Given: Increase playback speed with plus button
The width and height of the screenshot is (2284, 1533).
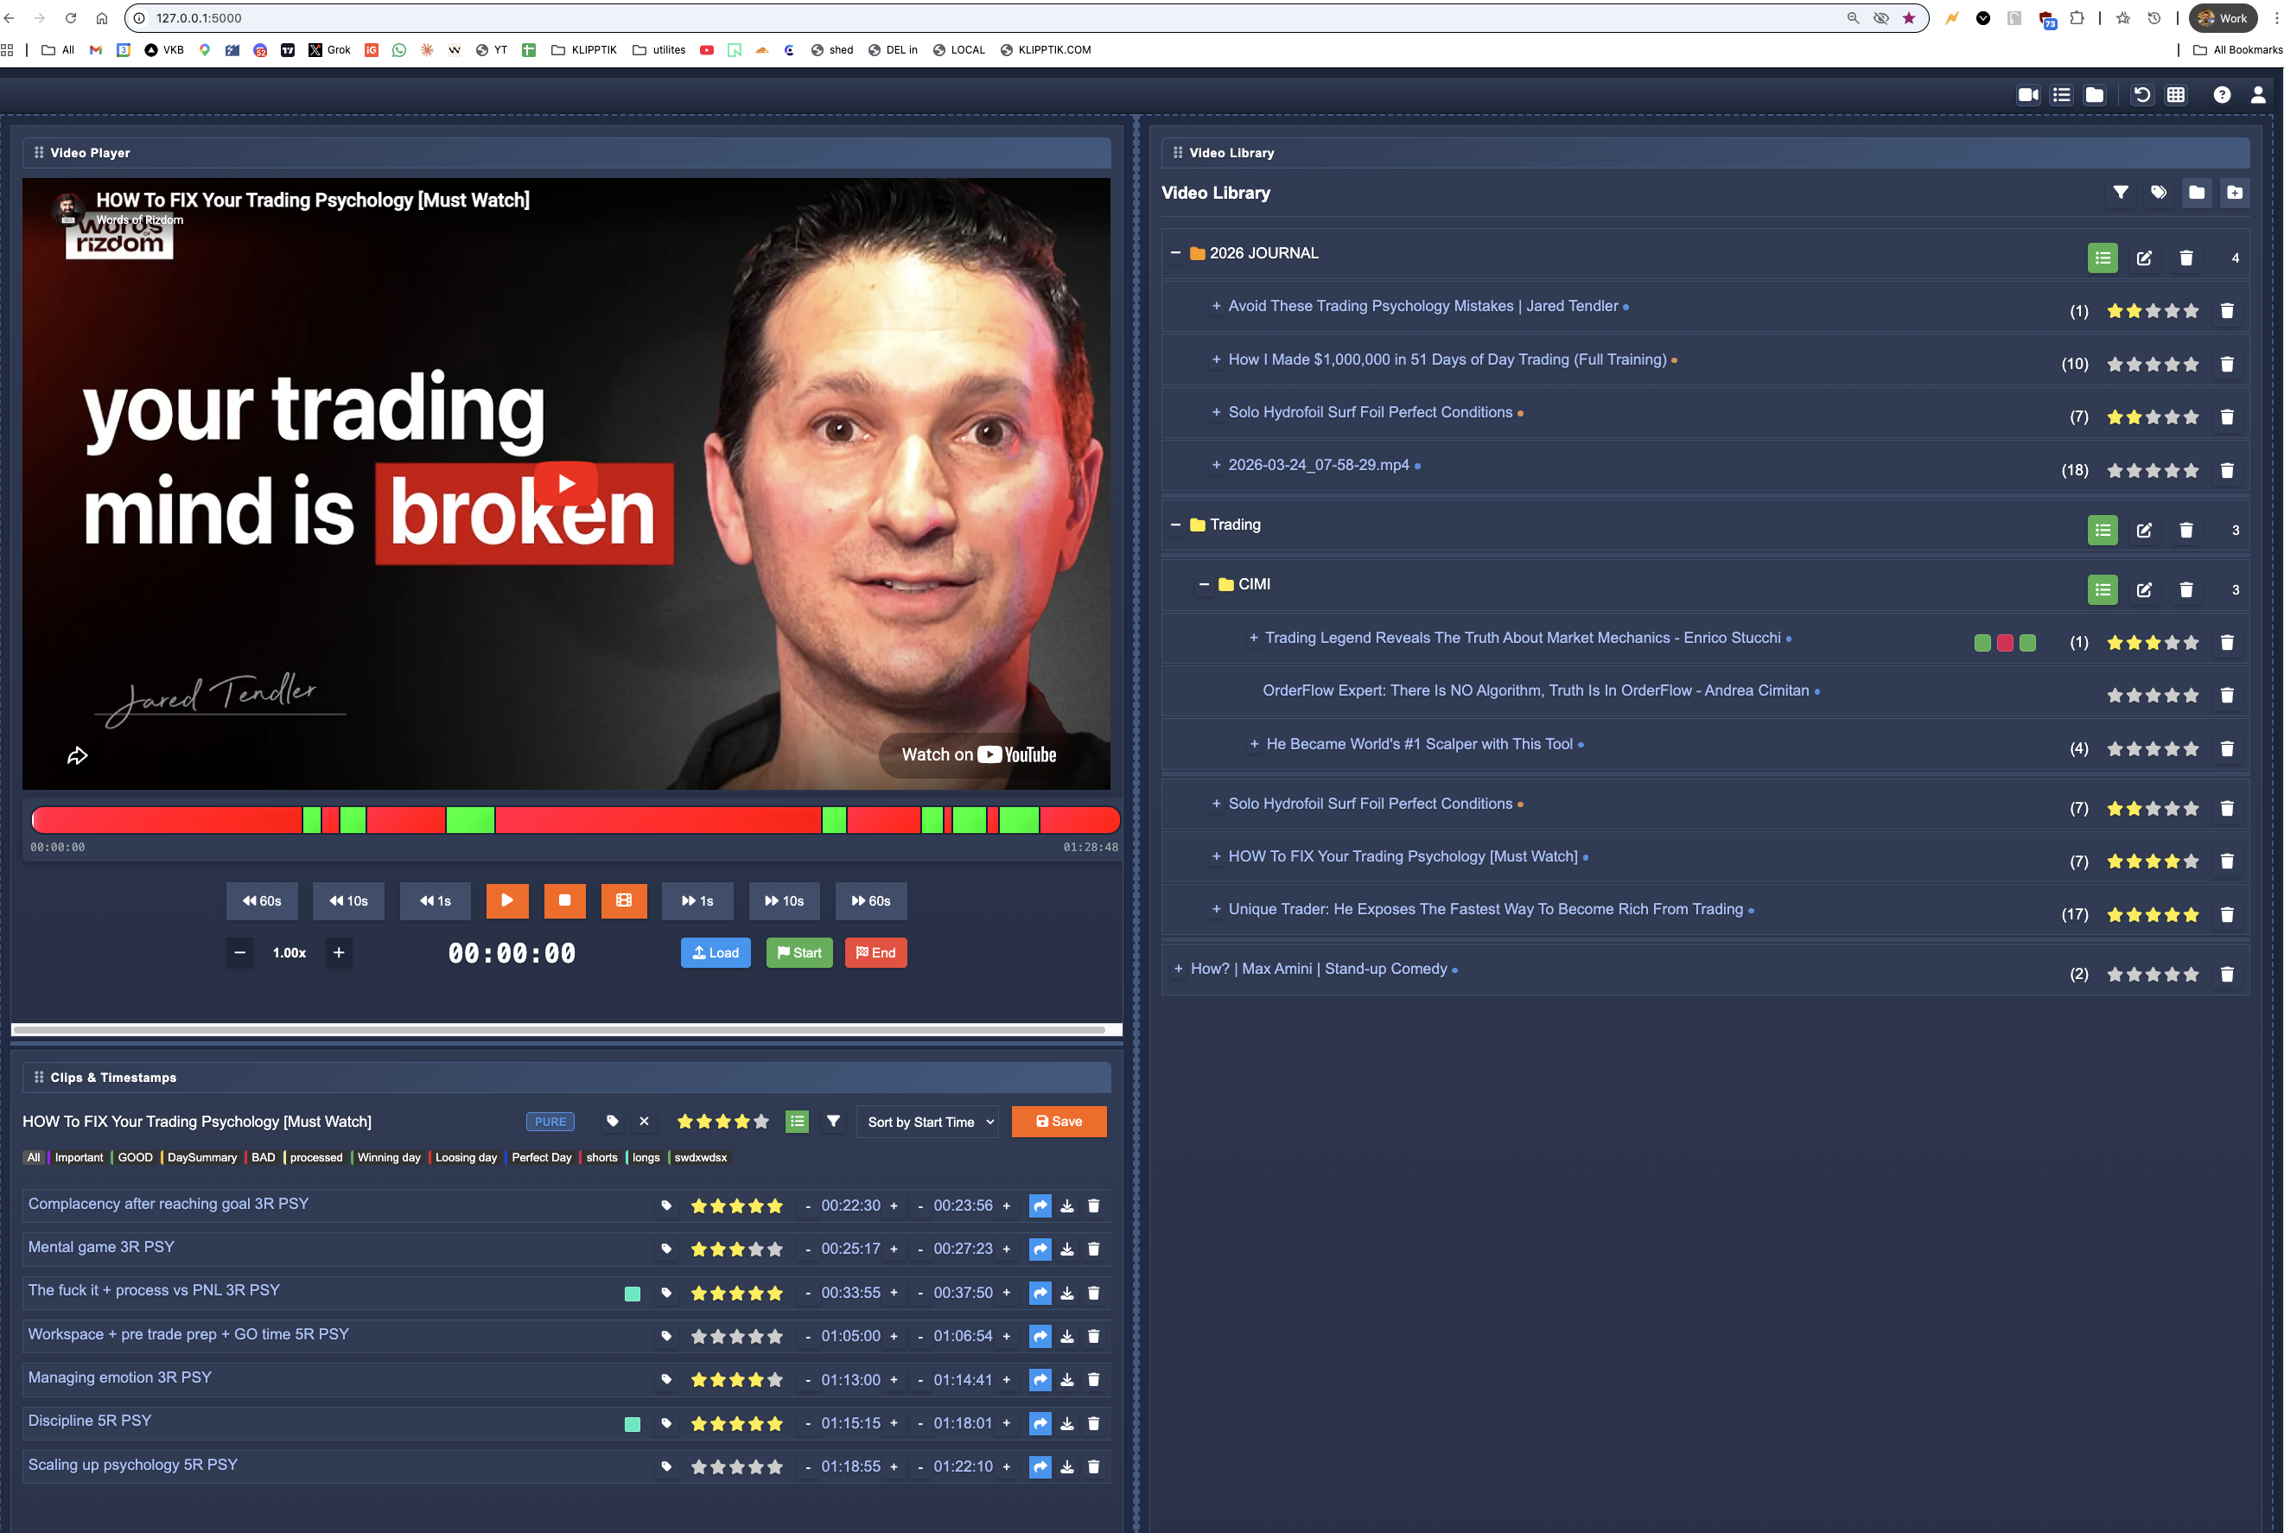Looking at the screenshot, I should click(x=338, y=953).
